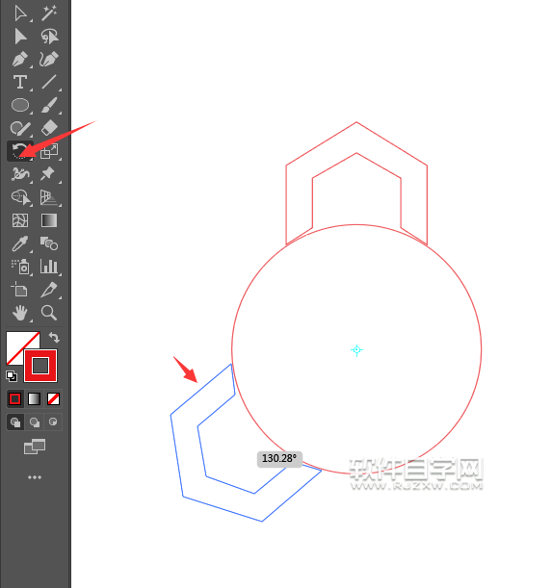Select the Magic Wand tool
Viewport: 552px width, 588px height.
pos(49,13)
